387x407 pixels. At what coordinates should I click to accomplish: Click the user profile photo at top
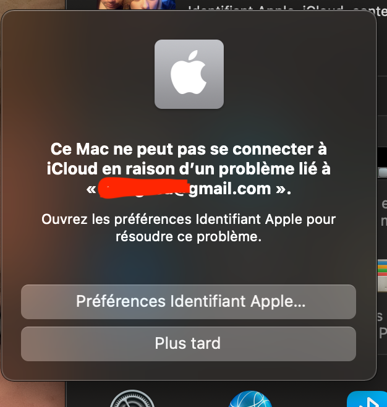(137, 4)
